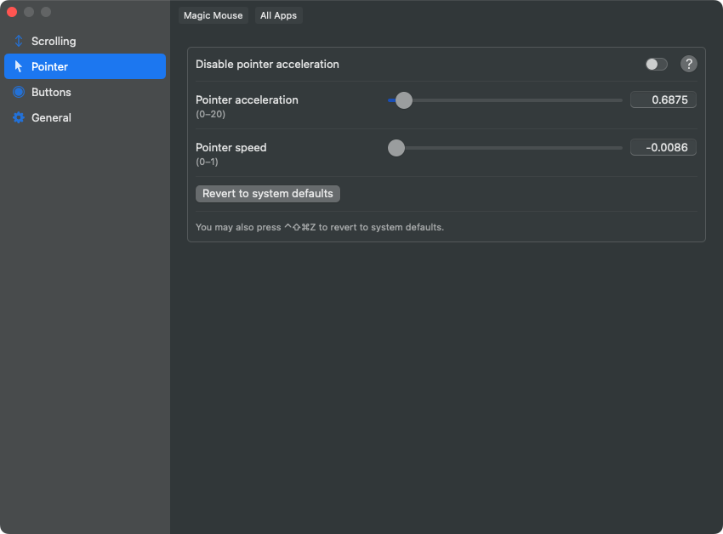Click the Pointer speed slider knob
Image resolution: width=723 pixels, height=534 pixels.
point(396,148)
